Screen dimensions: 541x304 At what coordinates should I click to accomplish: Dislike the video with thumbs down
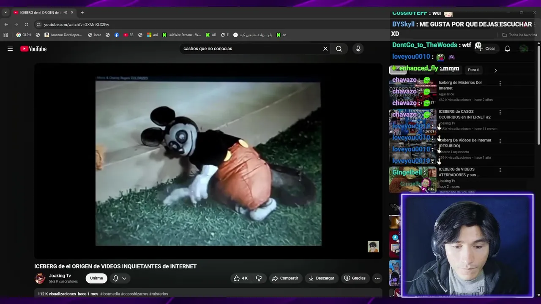[x=259, y=278]
